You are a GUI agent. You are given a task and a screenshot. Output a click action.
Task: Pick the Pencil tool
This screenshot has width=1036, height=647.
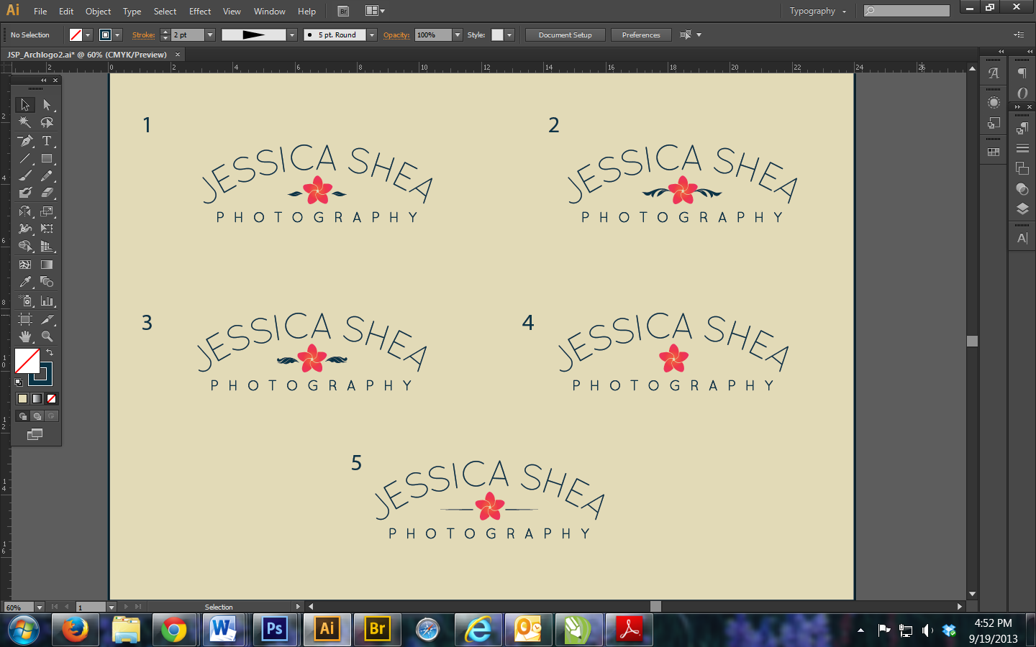47,175
